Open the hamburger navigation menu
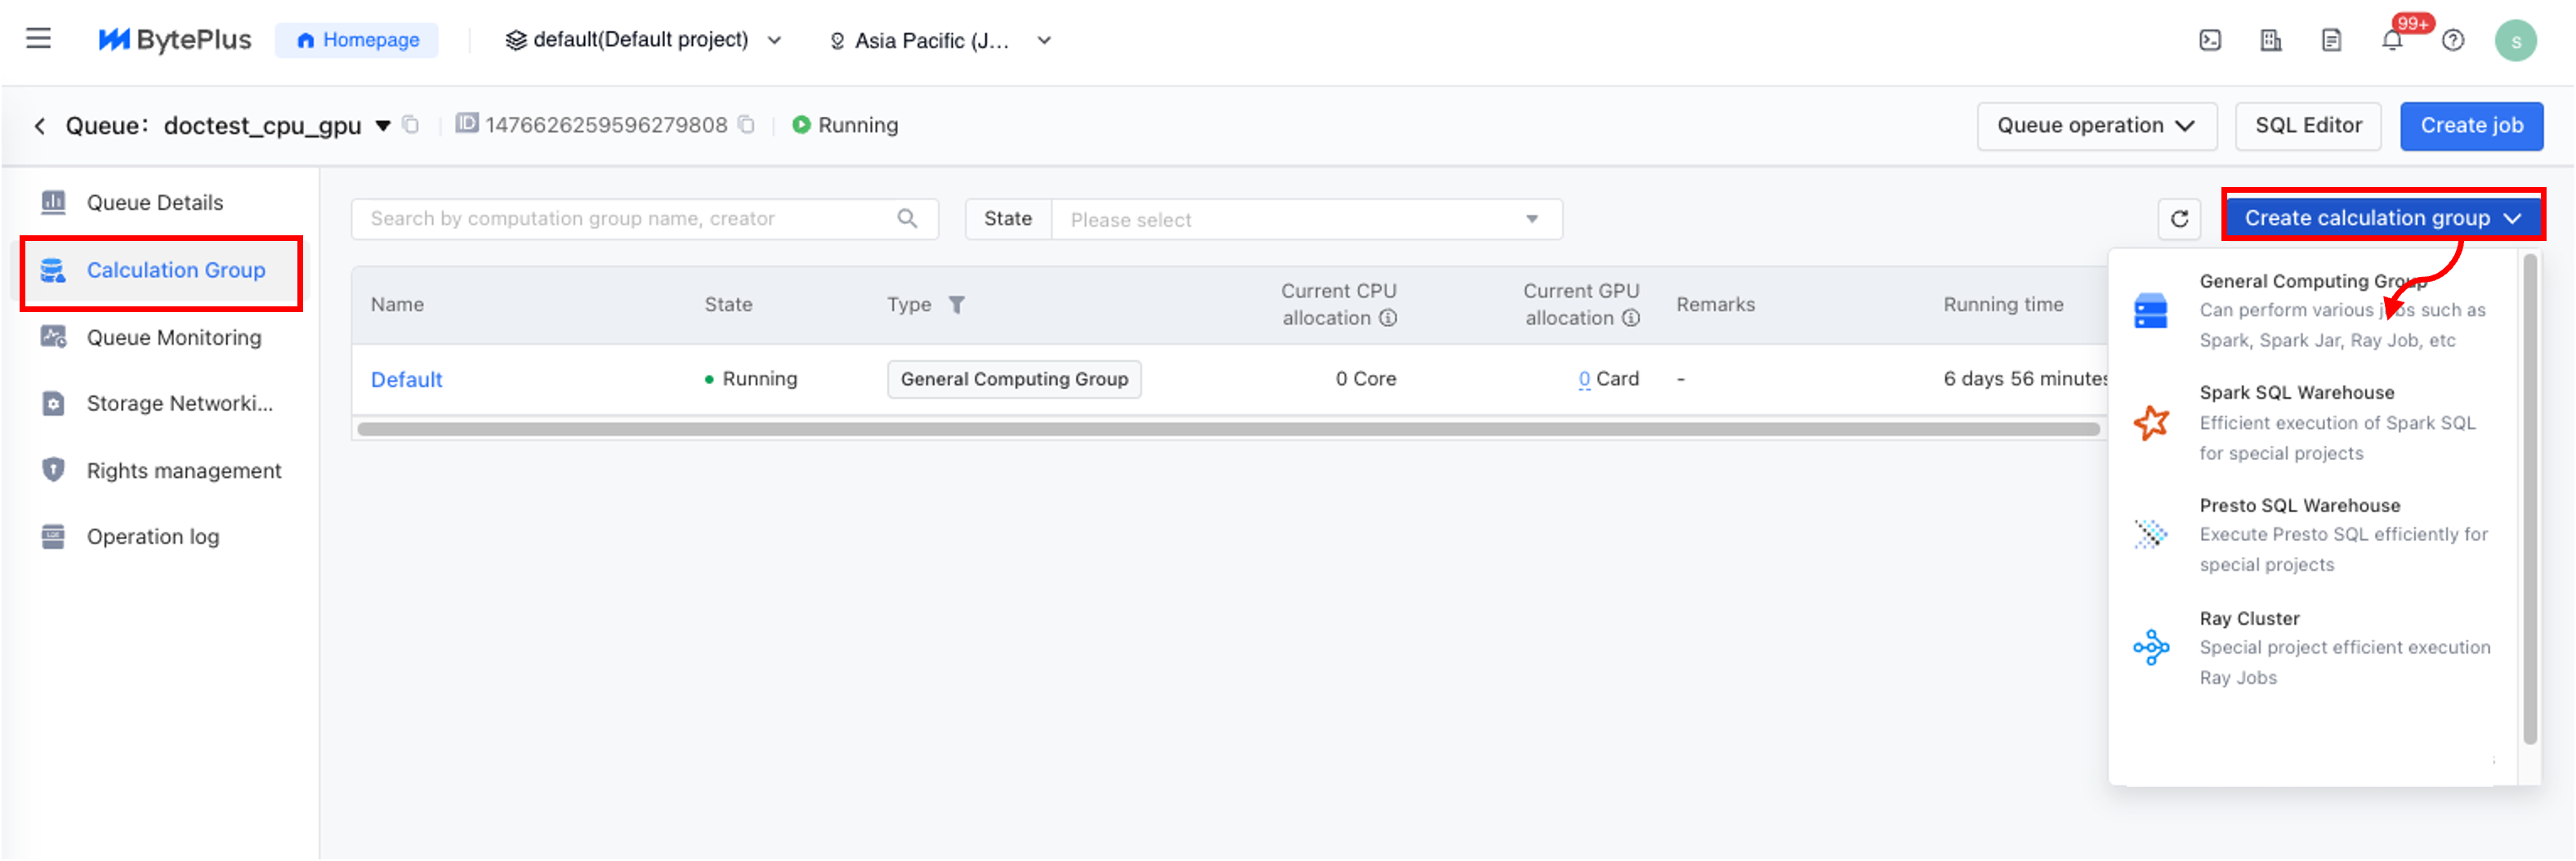This screenshot has width=2576, height=861. pos(38,39)
